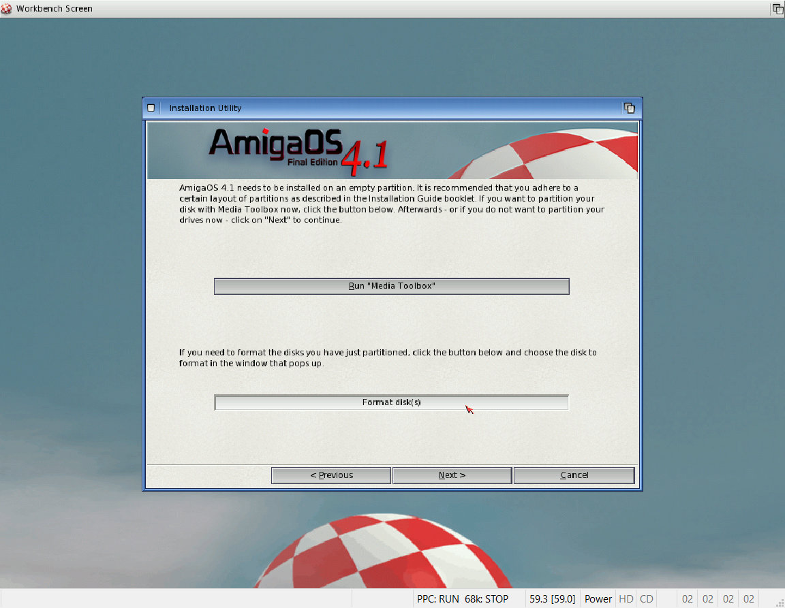Click the AmigaOS 4.1 Final Edition banner
785x608 pixels.
click(x=392, y=151)
